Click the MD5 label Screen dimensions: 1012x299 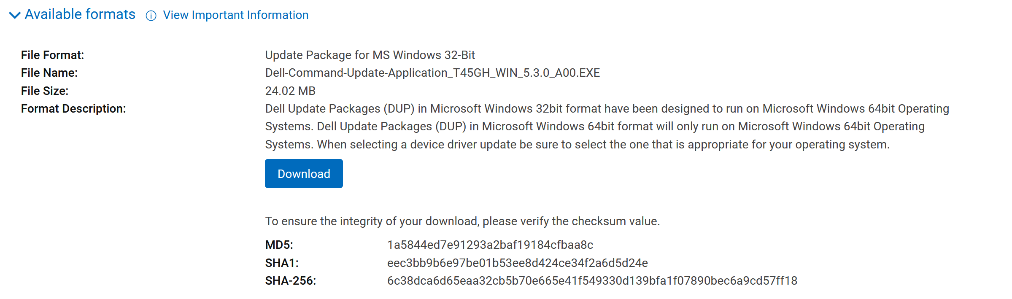tap(279, 245)
